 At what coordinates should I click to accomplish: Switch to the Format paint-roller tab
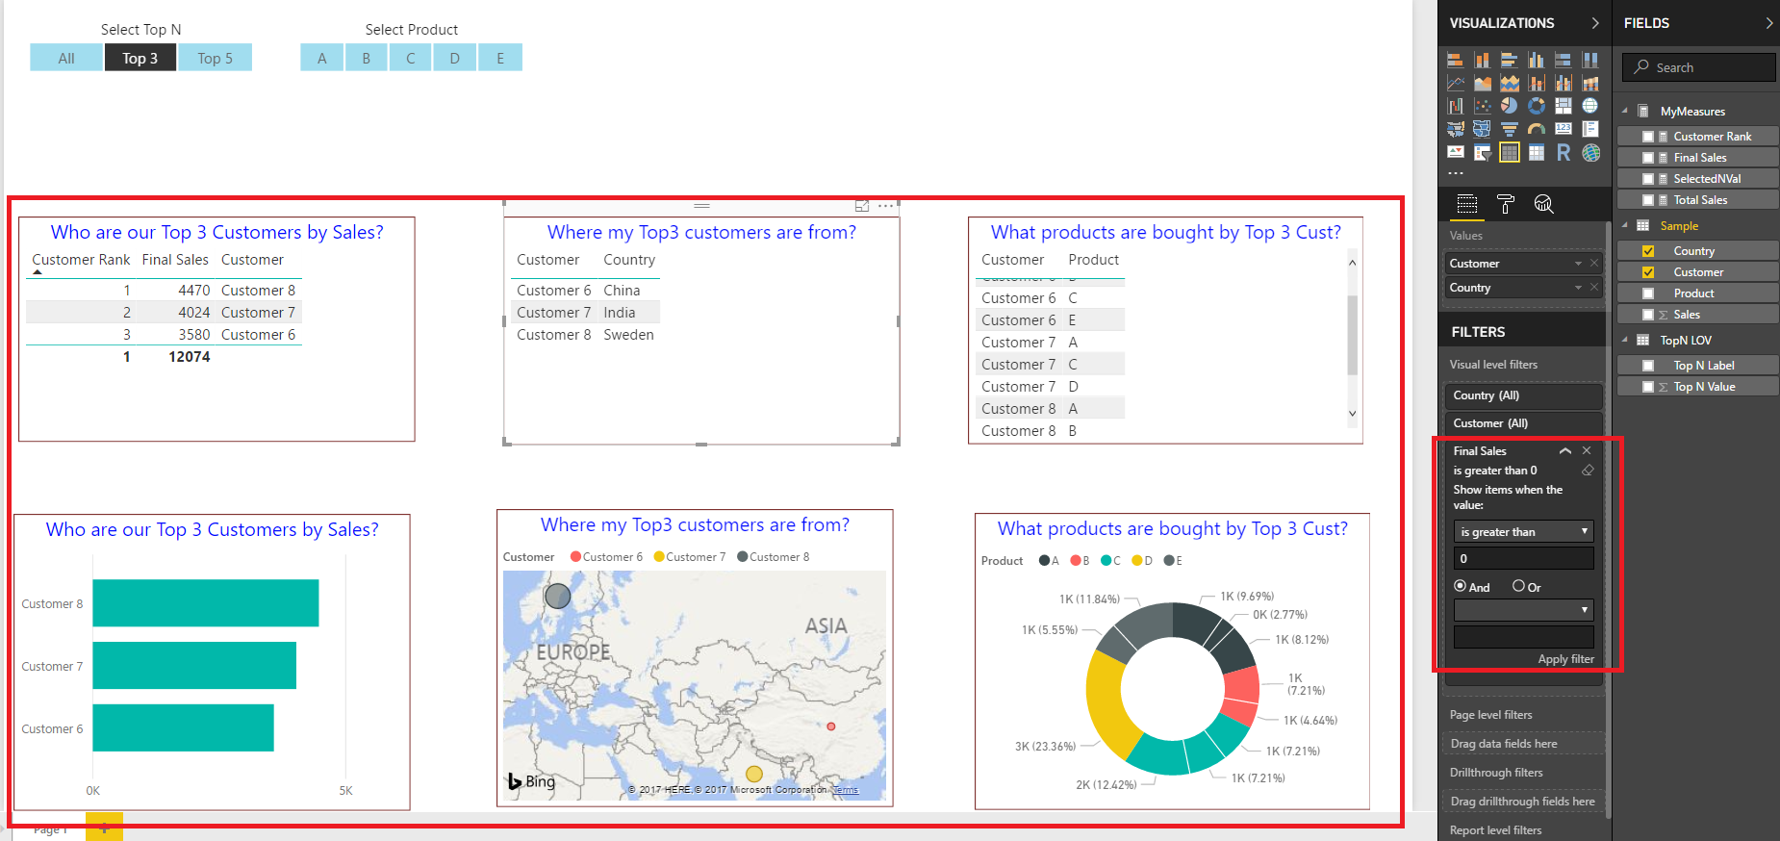(x=1506, y=204)
